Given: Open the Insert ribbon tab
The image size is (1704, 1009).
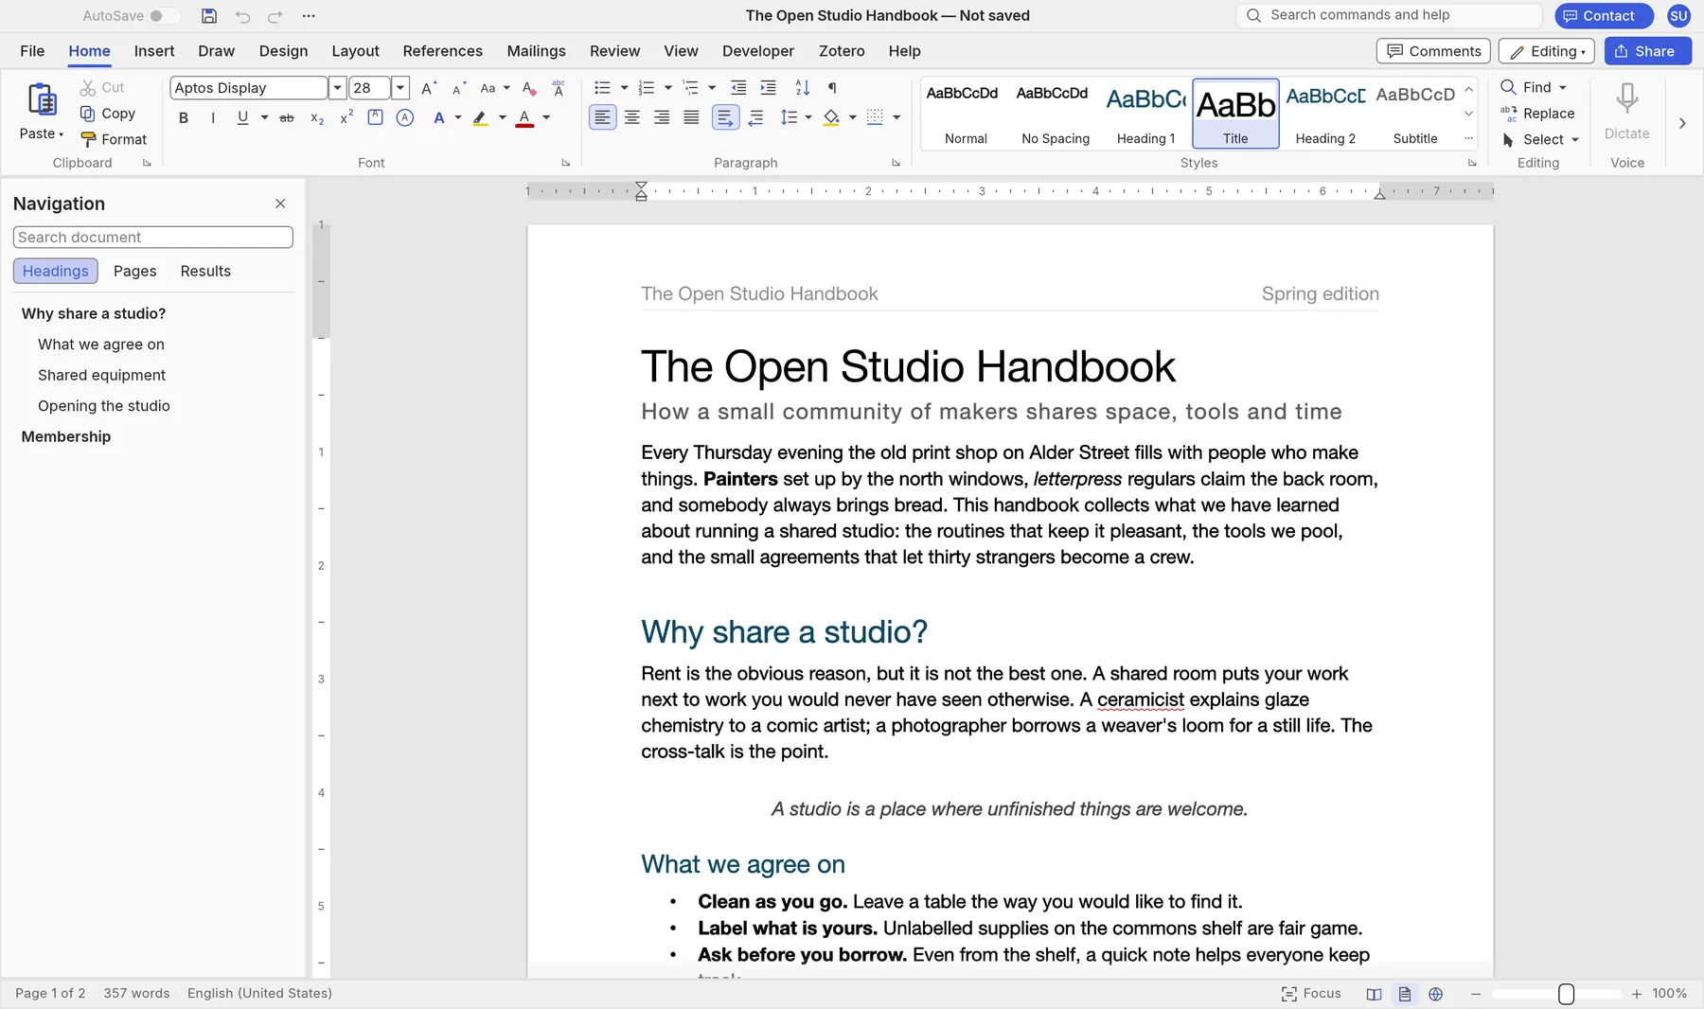Looking at the screenshot, I should tap(154, 51).
